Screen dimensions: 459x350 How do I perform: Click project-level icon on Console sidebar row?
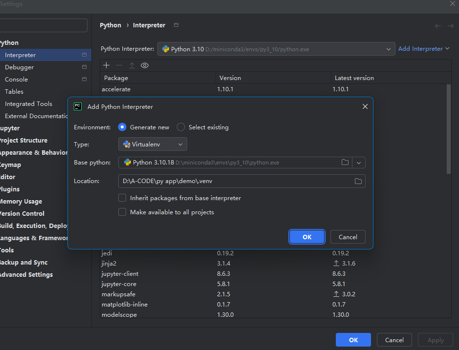(x=84, y=79)
